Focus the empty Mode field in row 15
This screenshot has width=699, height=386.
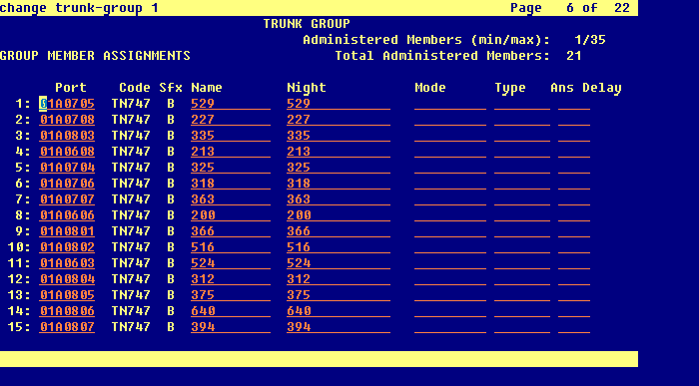point(450,327)
